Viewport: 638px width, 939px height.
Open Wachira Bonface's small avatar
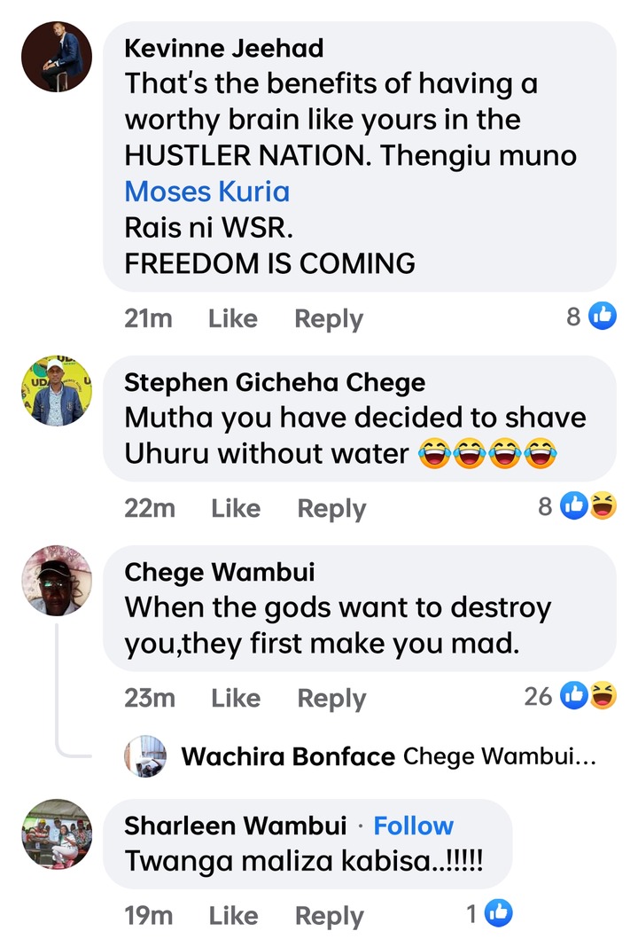pos(145,756)
